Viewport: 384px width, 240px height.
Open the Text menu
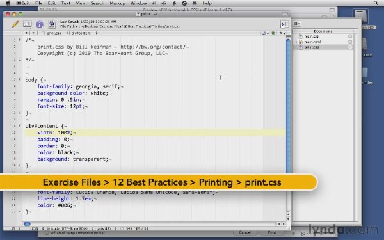point(66,3)
